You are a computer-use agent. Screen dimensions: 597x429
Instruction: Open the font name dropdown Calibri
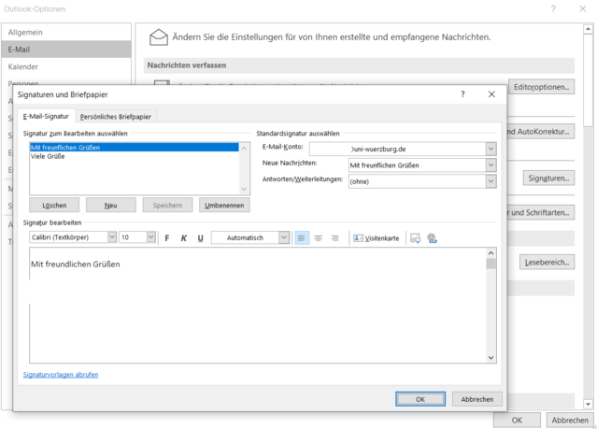pos(111,238)
